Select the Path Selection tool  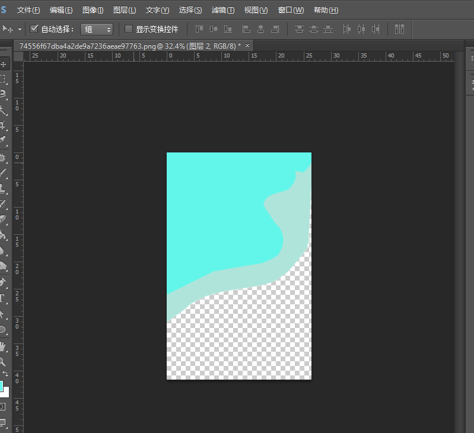(3, 314)
